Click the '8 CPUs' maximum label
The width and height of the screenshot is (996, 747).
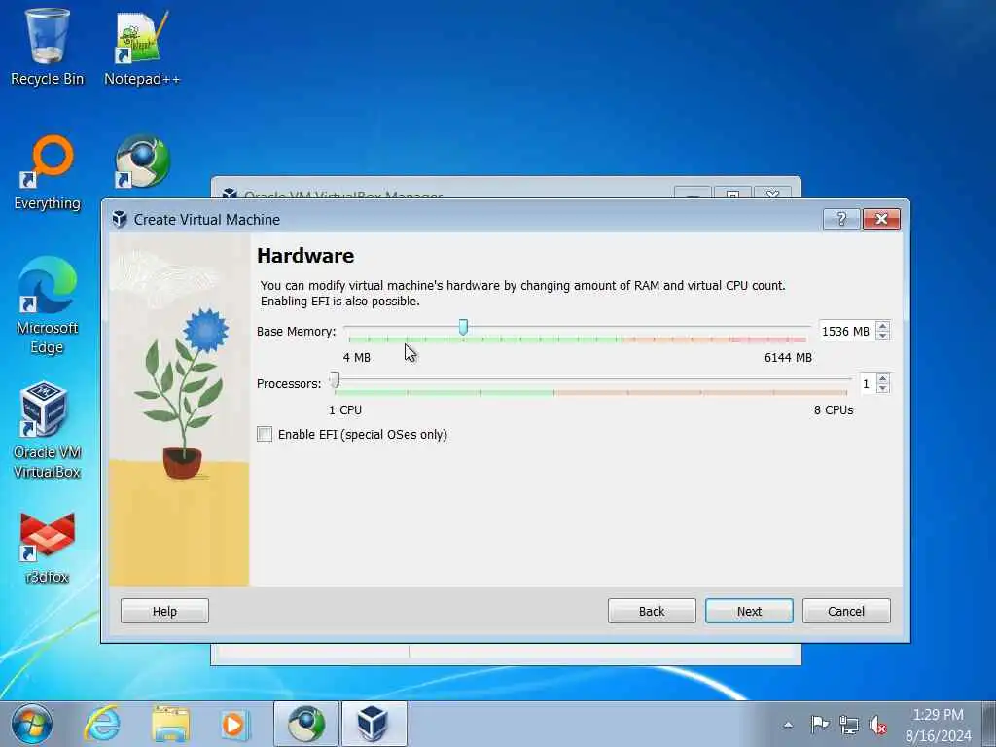[x=834, y=410]
